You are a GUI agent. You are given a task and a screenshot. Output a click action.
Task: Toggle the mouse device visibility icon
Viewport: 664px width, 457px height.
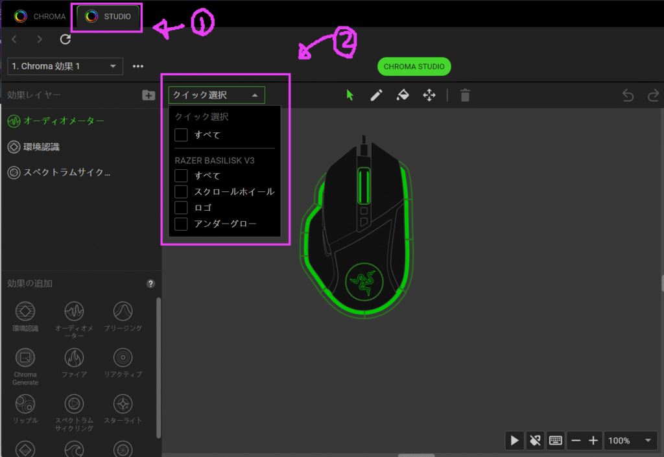coord(535,441)
